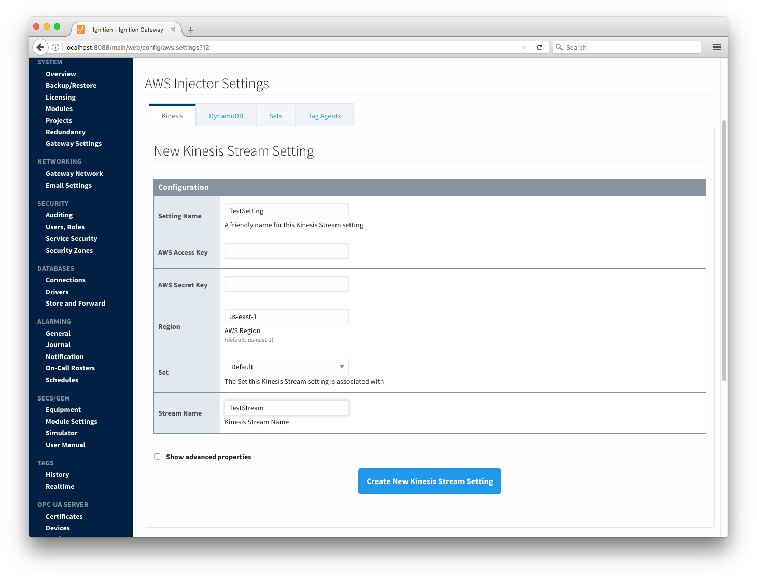Click the browser back arrow button

click(x=40, y=47)
